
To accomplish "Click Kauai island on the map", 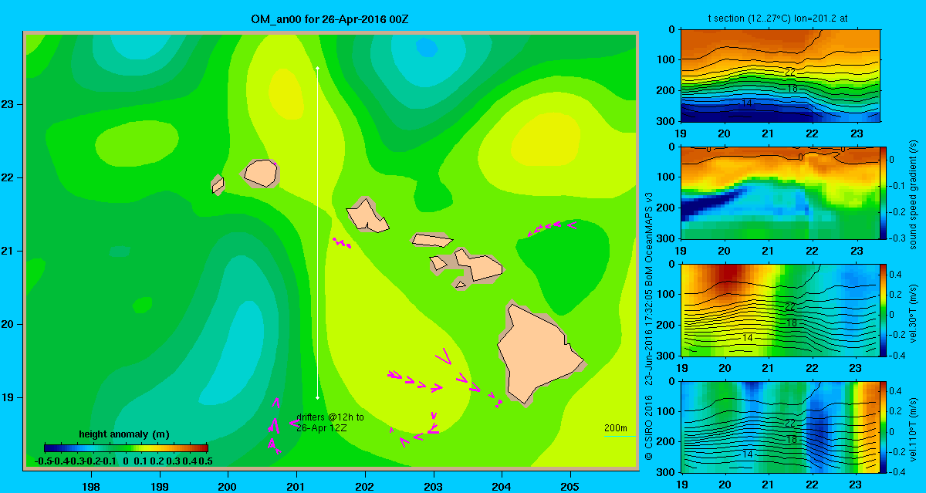I will (261, 173).
